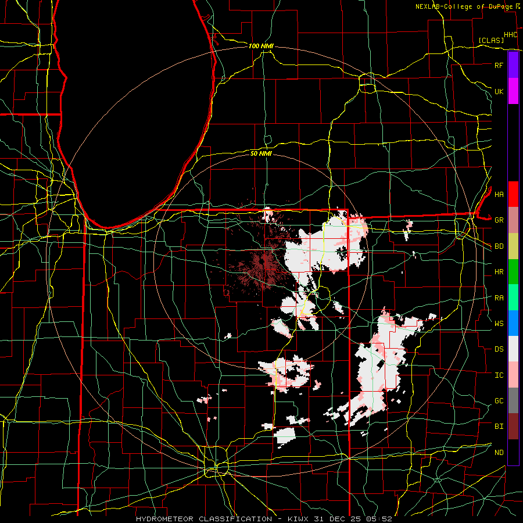Click the 'ND' legend label
The height and width of the screenshot is (523, 523).
pyautogui.click(x=499, y=453)
